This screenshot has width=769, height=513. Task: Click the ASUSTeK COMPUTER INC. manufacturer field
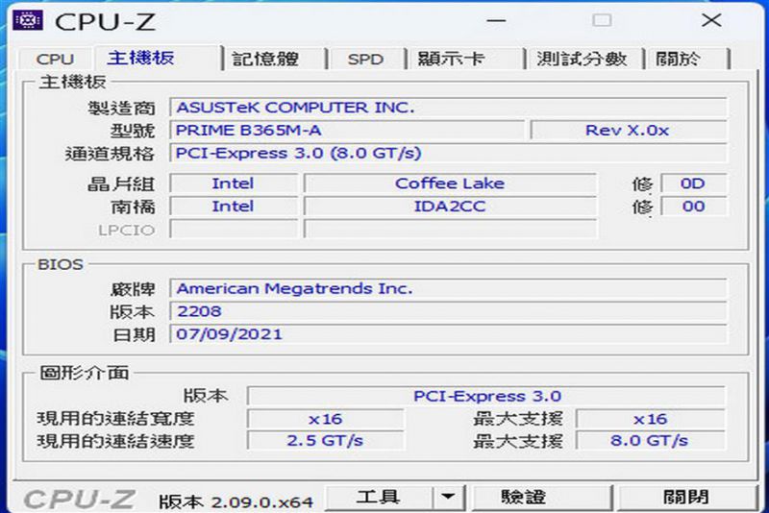coord(448,108)
